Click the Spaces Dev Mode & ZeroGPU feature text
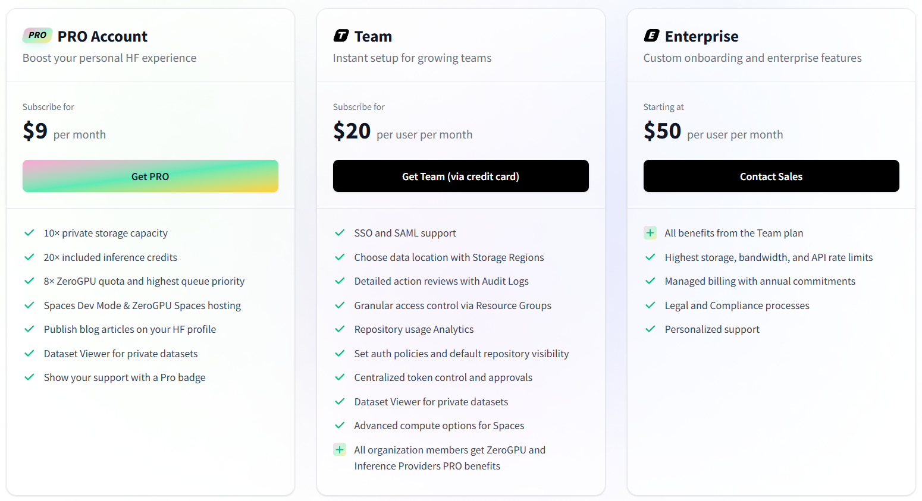Screen dimensions: 922x501 [142, 305]
